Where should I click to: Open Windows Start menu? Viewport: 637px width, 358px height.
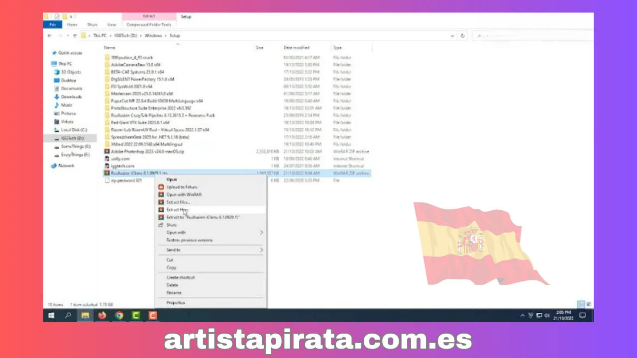click(51, 315)
